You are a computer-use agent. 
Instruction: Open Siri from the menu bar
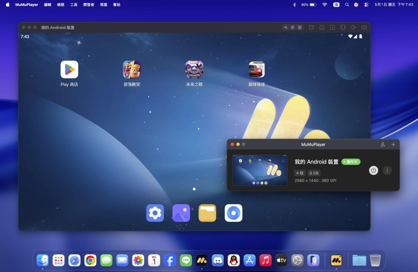pos(356,5)
